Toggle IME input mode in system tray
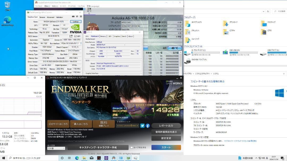Viewport: 287px width, 161px height. click(267, 158)
